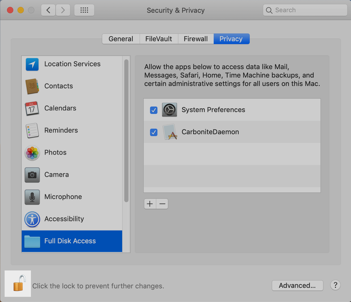The image size is (351, 302).
Task: Uncheck CarboniteDaemon access
Action: pos(153,132)
